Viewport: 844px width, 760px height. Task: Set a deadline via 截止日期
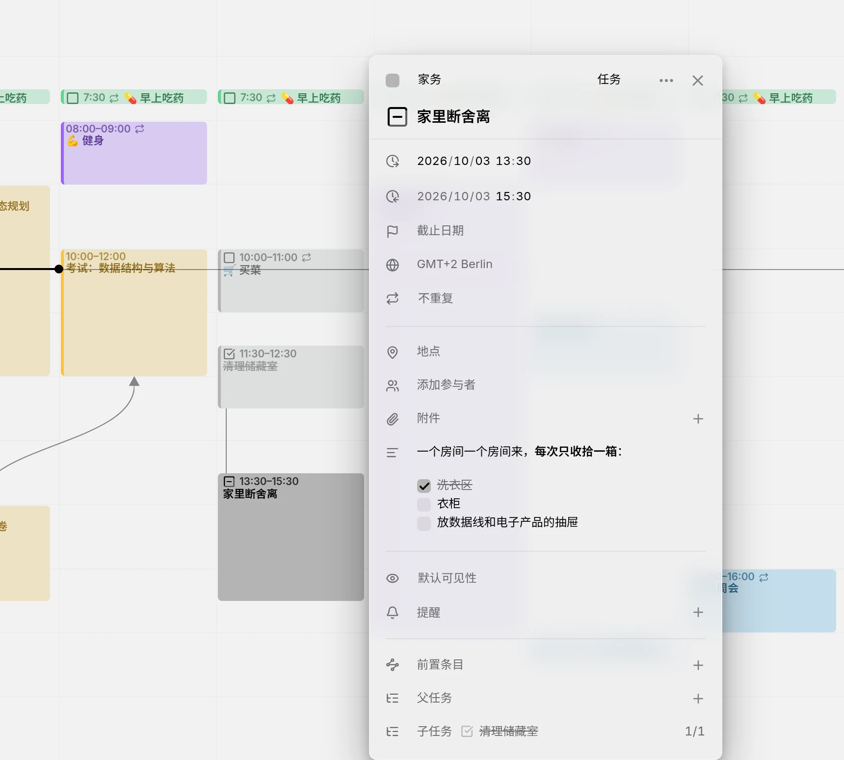(440, 231)
